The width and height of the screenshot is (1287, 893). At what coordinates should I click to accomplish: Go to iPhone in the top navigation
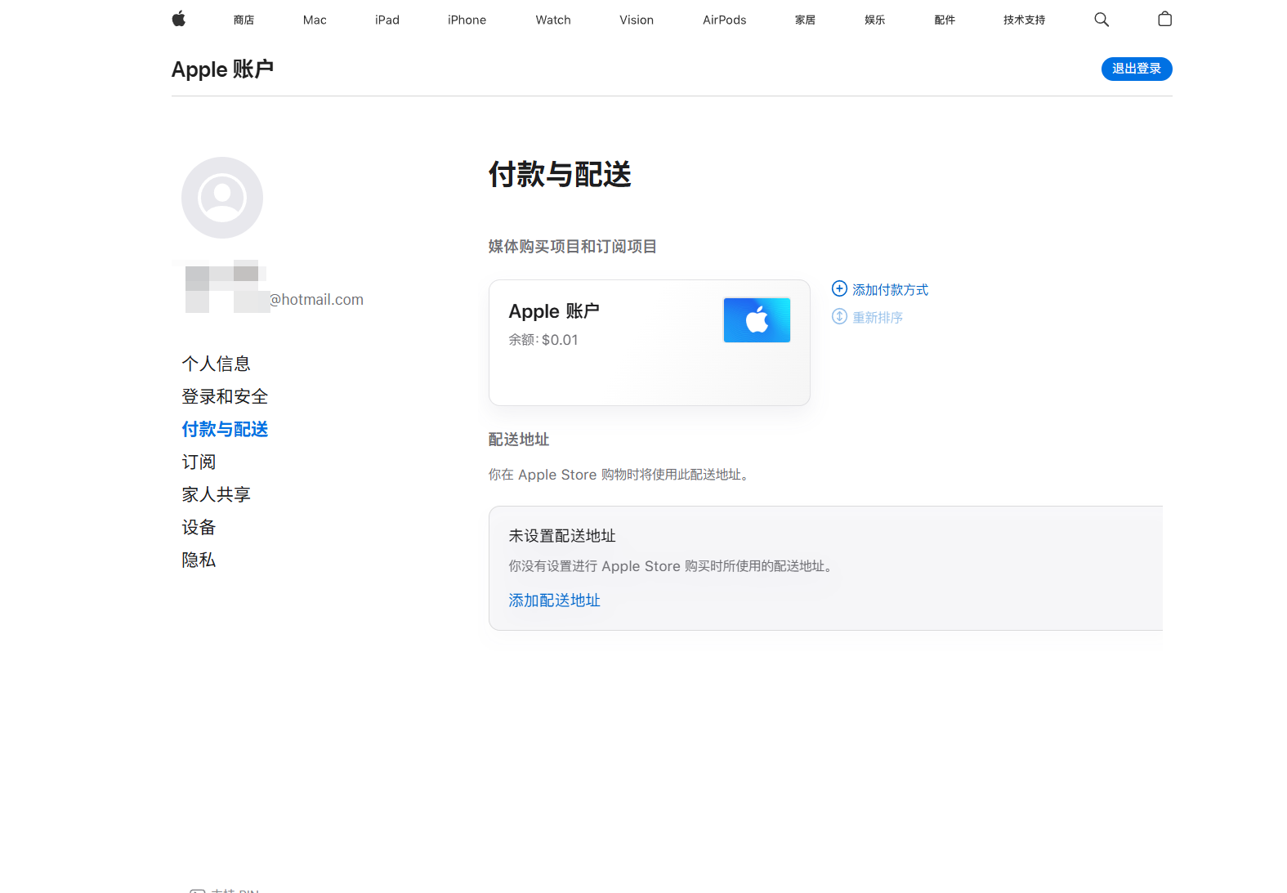467,20
